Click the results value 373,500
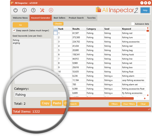Screen dimensions: 152x136 pos(76,38)
